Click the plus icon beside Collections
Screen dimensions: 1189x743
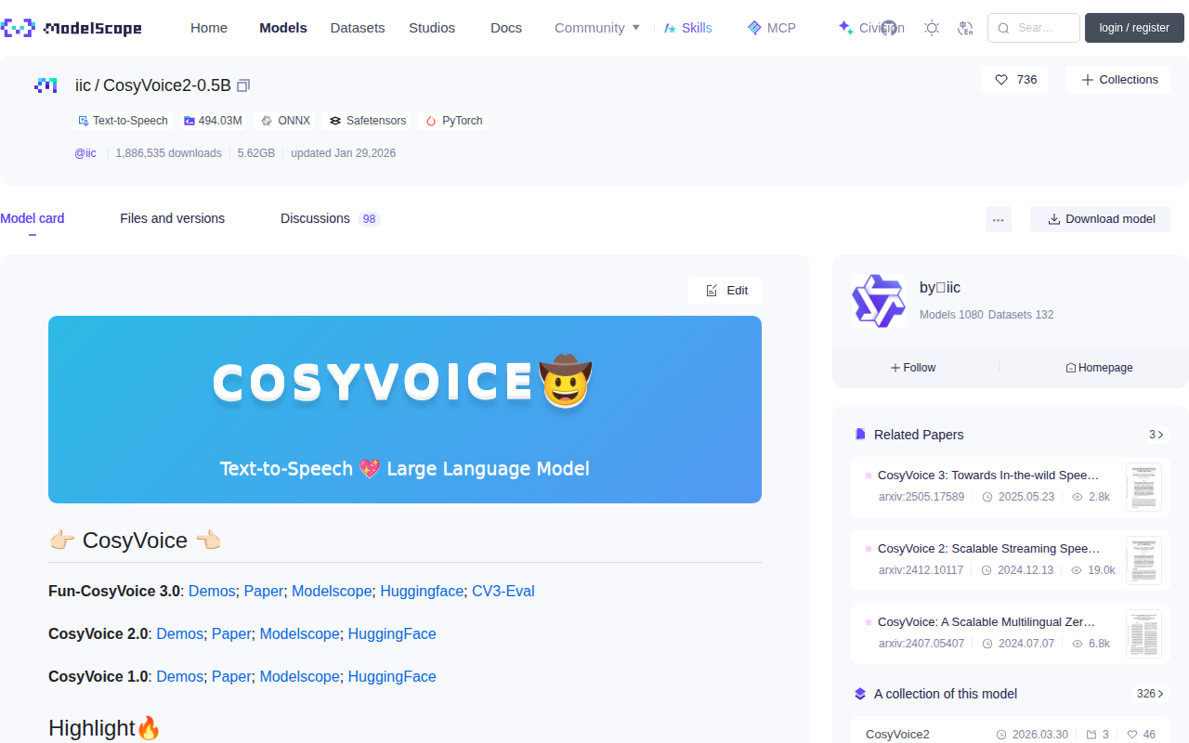click(x=1088, y=80)
